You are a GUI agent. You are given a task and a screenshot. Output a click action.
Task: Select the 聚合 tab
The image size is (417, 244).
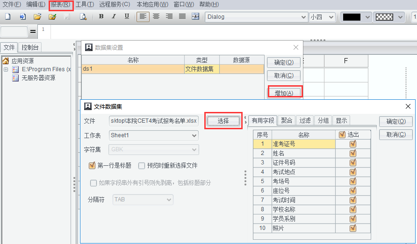[x=287, y=120]
